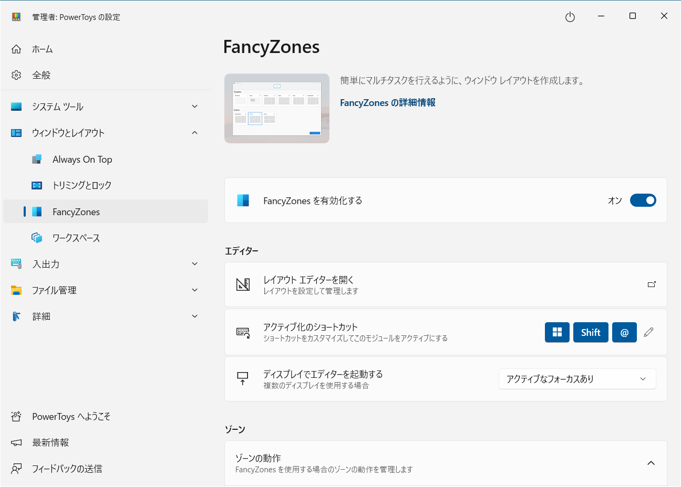Open the FancyZones の詳細情報 link
This screenshot has width=681, height=487.
[387, 102]
